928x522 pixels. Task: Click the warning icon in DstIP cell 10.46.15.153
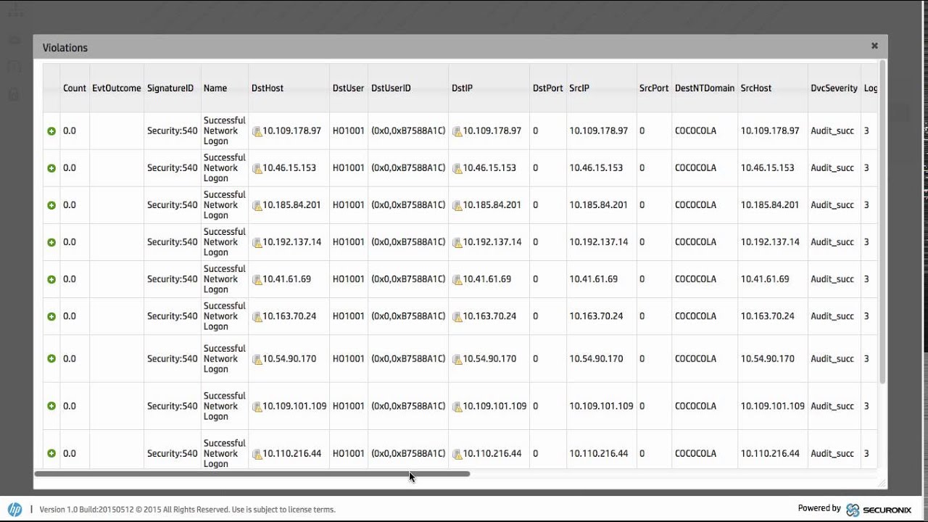coord(457,168)
